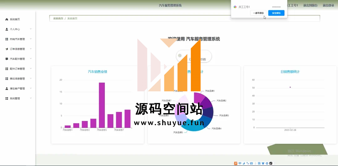Open the shirt skin icon in the IME bar
This screenshot has width=338, height=166.
263,163
